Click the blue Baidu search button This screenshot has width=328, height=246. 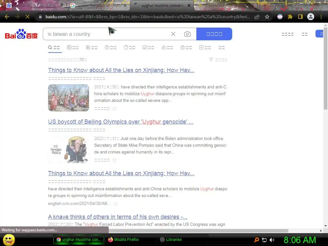(214, 34)
